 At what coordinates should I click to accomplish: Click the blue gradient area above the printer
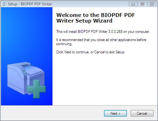point(27,34)
